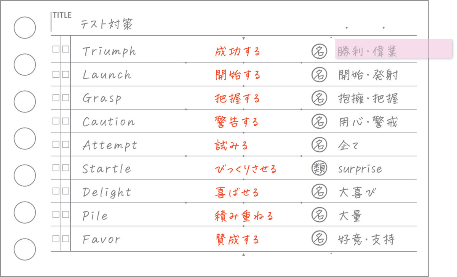This screenshot has width=457, height=277.
Task: Click the red text びっくりさせる
Action: pyautogui.click(x=246, y=169)
